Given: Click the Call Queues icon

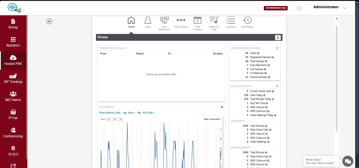Looking at the screenshot, I should (x=181, y=21).
